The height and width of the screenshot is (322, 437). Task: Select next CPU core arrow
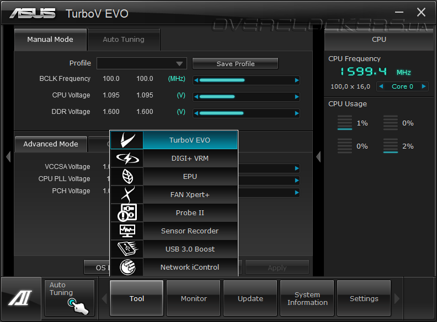424,86
